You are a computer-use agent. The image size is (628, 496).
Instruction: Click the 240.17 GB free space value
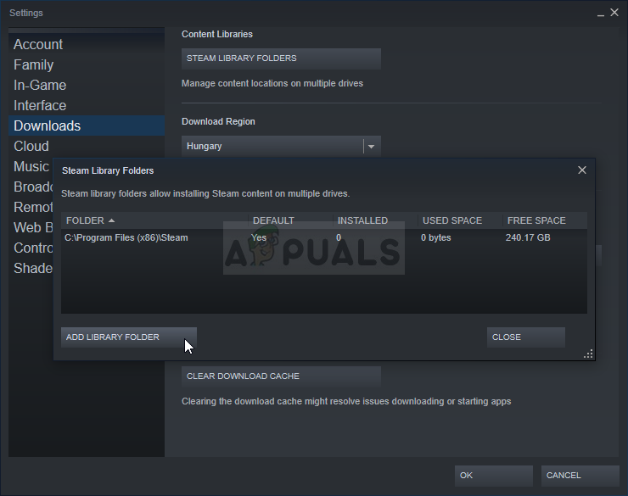tap(528, 237)
